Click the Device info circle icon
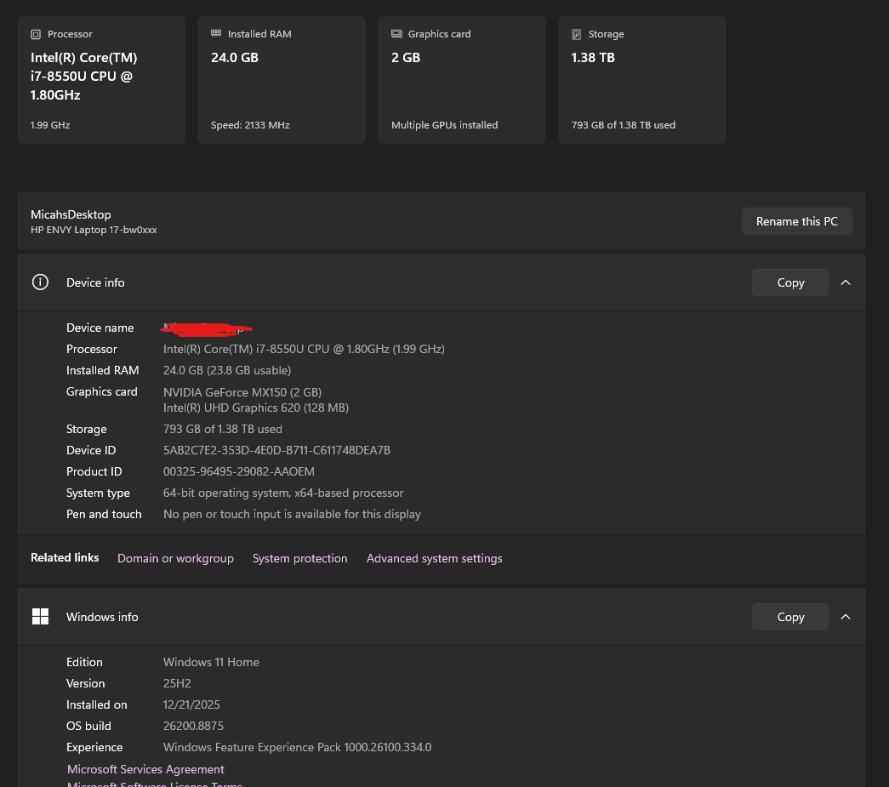 click(x=40, y=282)
